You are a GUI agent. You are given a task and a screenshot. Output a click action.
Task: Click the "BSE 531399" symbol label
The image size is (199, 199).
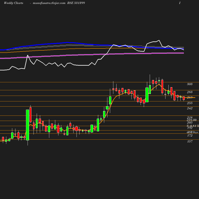click(x=76, y=3)
